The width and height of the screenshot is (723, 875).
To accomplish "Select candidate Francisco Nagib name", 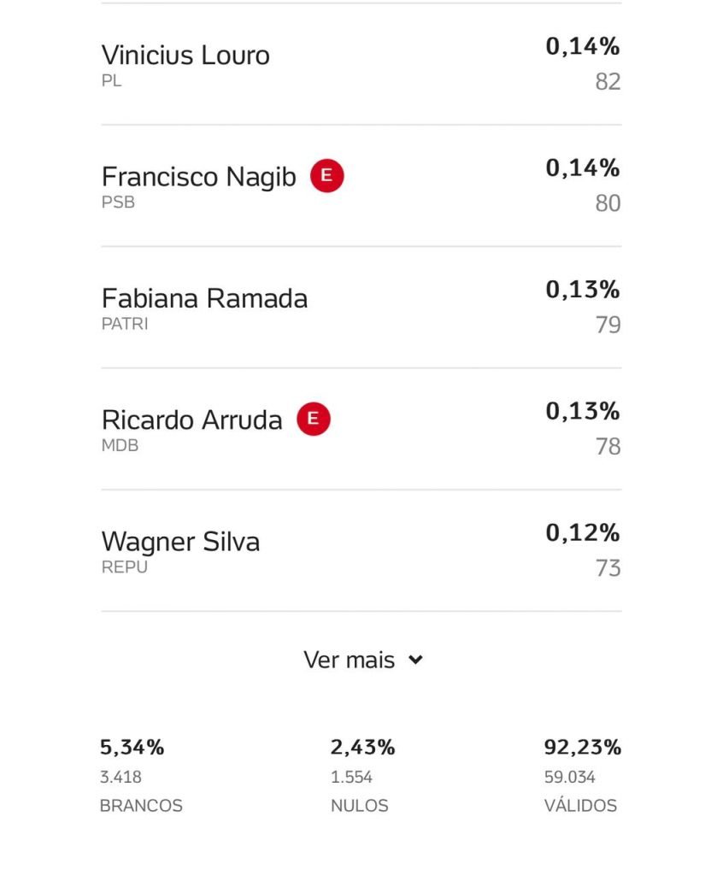I will tap(199, 176).
